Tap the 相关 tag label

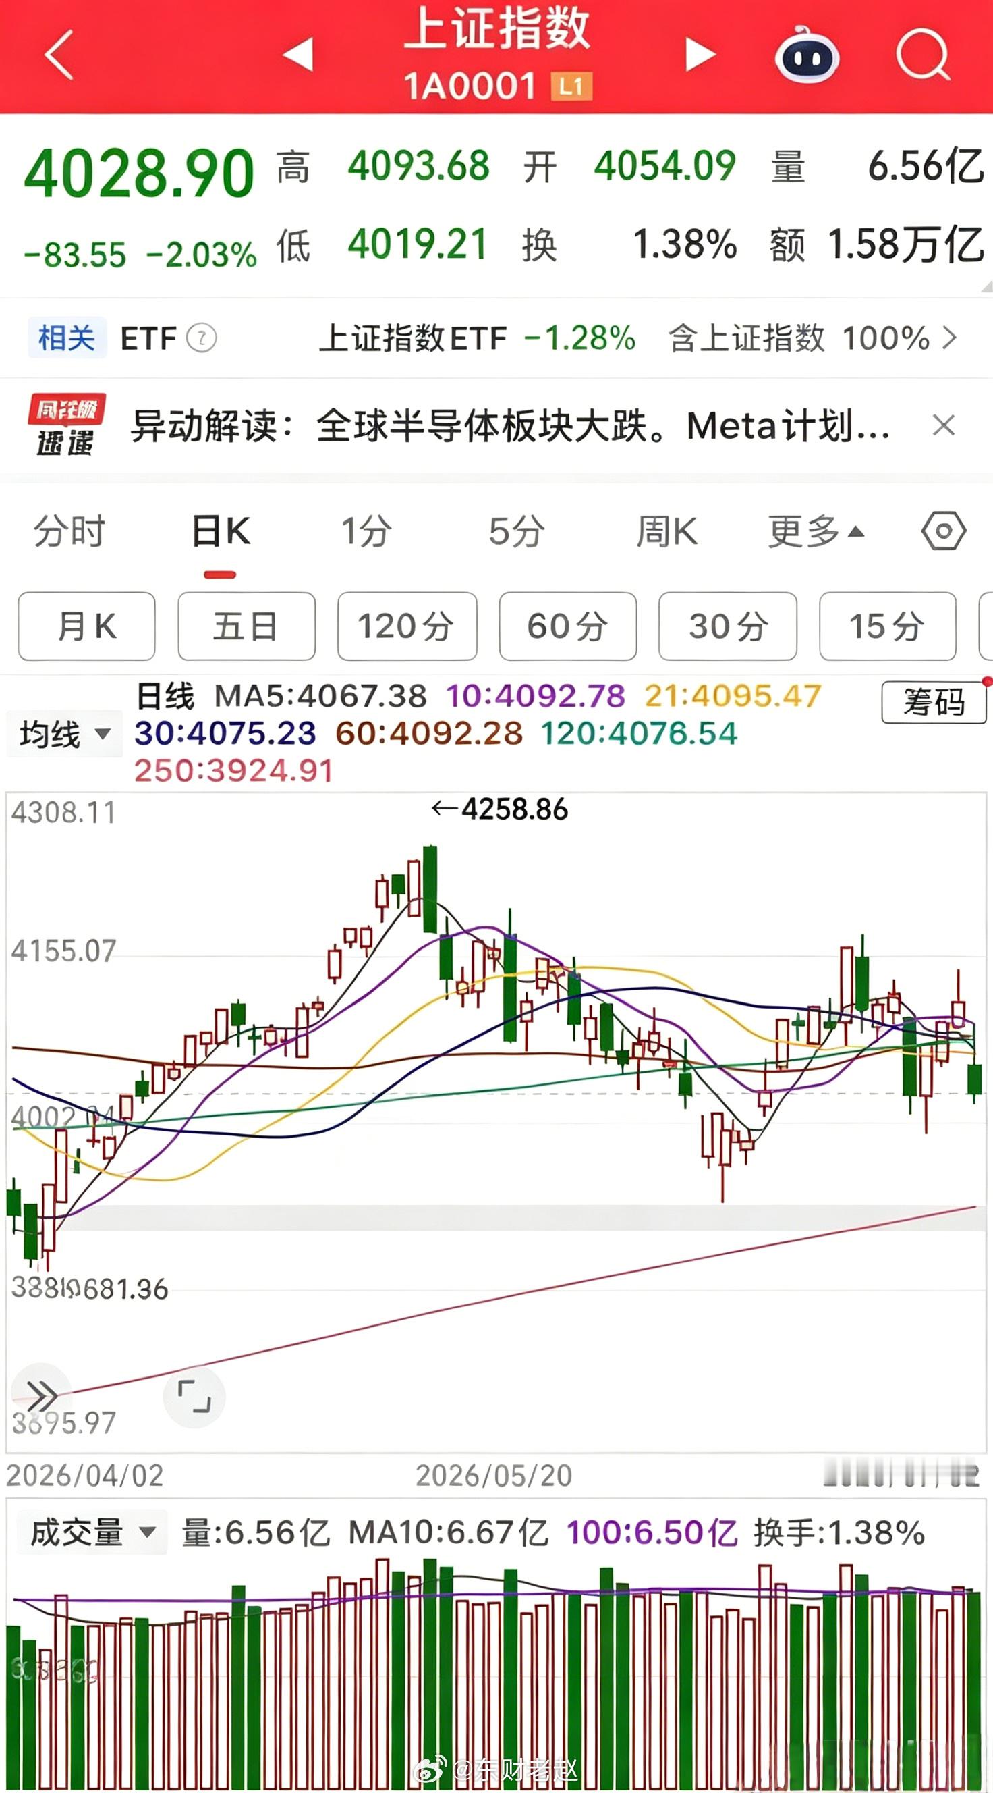click(x=67, y=338)
